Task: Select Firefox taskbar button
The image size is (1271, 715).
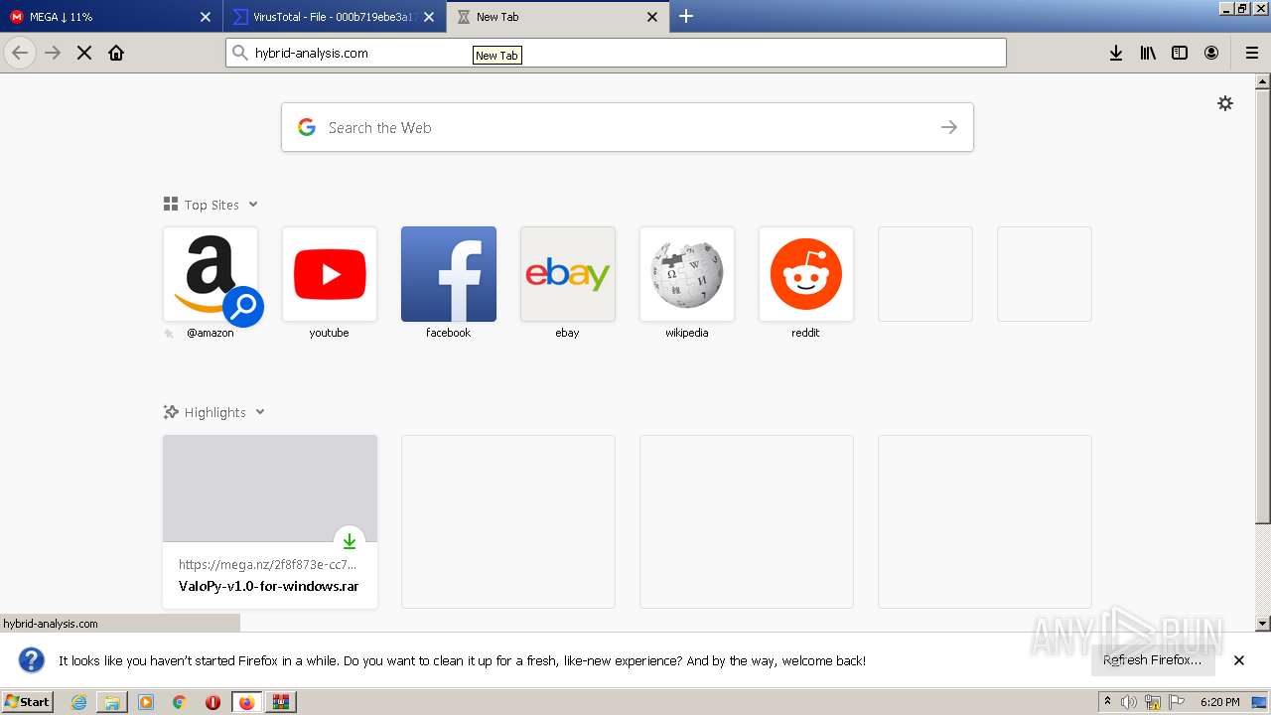Action: click(x=247, y=702)
